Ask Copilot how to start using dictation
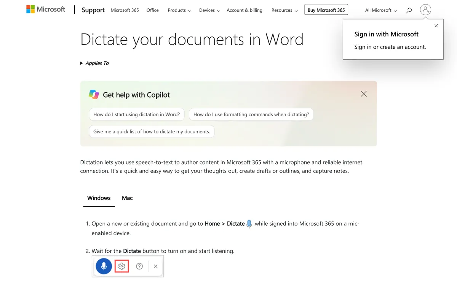This screenshot has width=457, height=285. (x=137, y=114)
